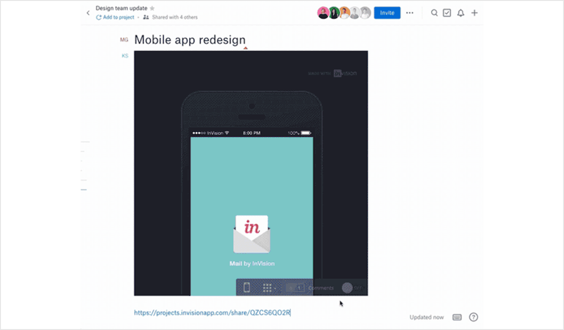This screenshot has width=564, height=330.
Task: Star the Design team update doc
Action: pyautogui.click(x=152, y=8)
